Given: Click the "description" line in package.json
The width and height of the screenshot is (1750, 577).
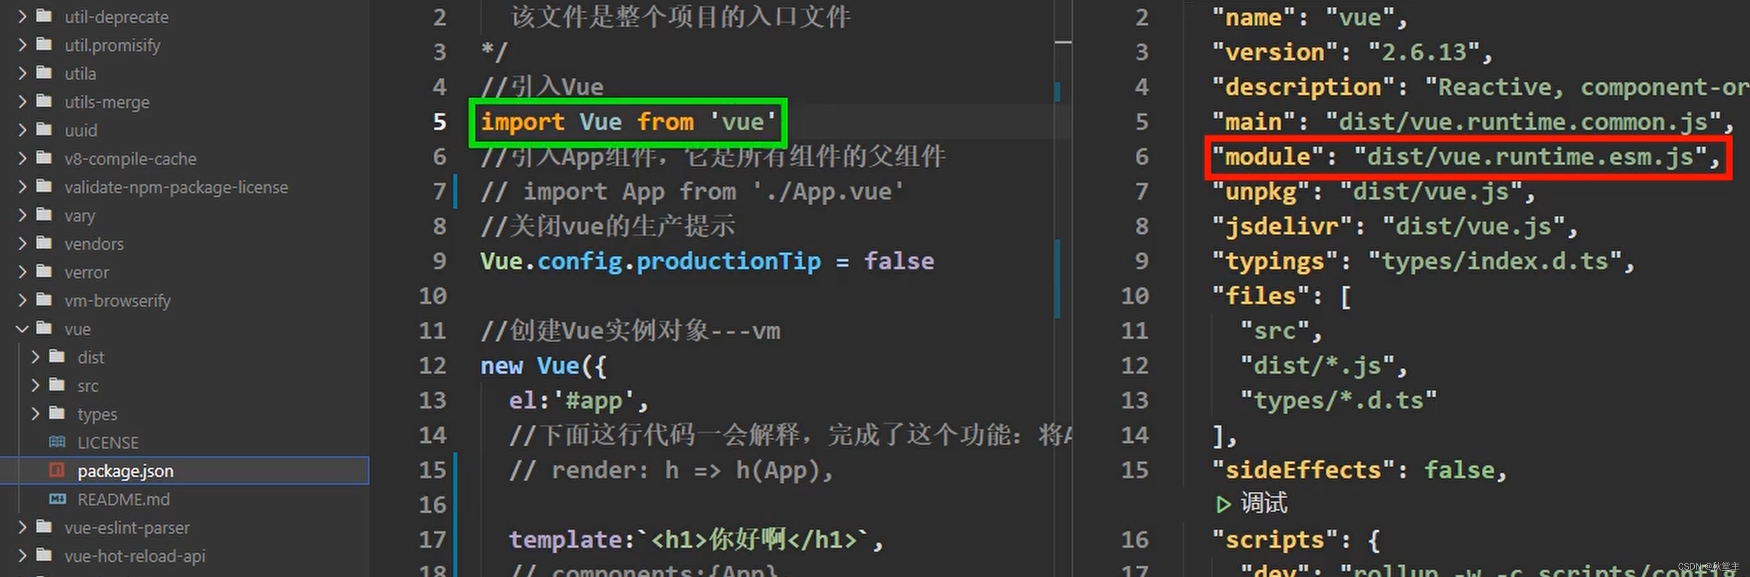Looking at the screenshot, I should tap(1481, 87).
